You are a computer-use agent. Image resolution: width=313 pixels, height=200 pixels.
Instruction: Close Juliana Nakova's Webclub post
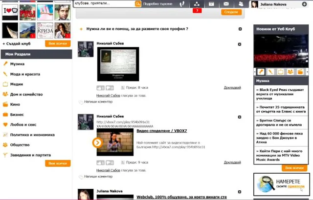240,192
